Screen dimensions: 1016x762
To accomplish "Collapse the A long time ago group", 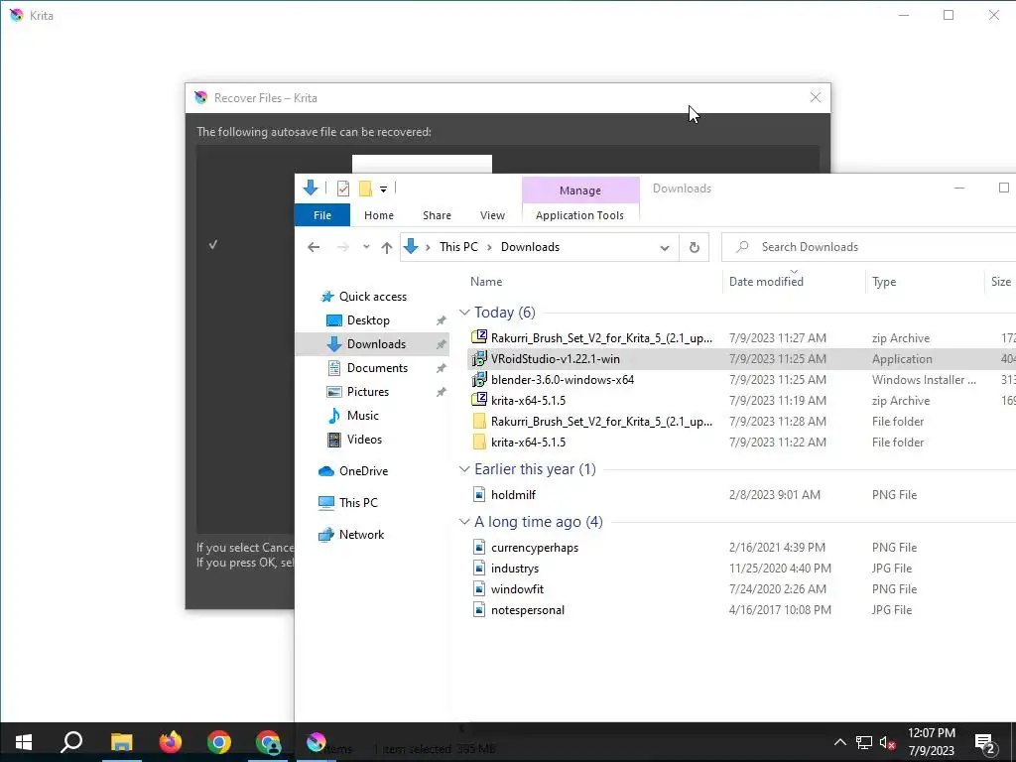I will (x=464, y=522).
